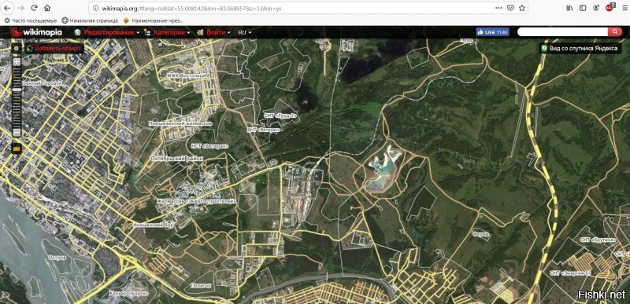Show site information icon in address bar
This screenshot has height=304, width=630.
(x=95, y=8)
